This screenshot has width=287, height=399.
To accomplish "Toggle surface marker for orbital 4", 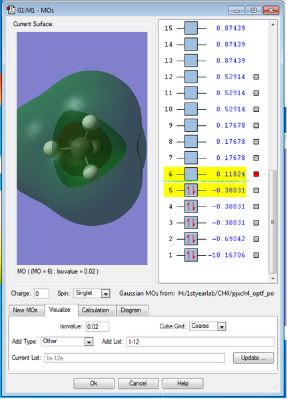I will click(x=256, y=206).
